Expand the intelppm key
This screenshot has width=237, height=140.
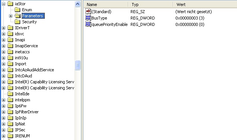[3, 100]
